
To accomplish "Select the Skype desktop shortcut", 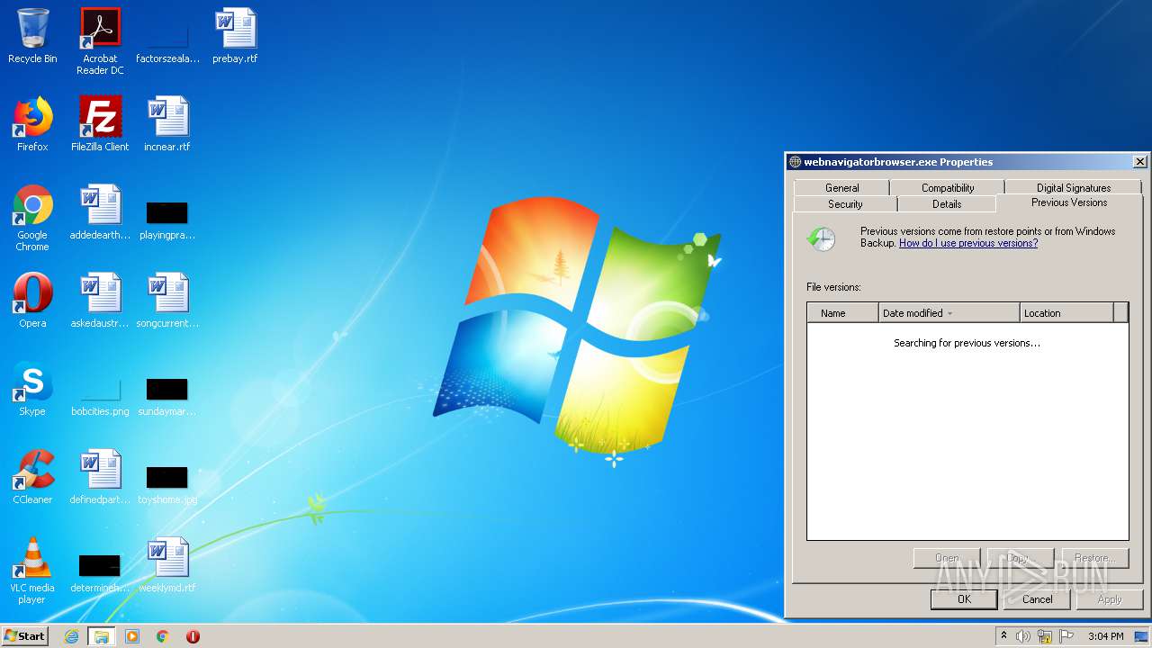I will [32, 389].
